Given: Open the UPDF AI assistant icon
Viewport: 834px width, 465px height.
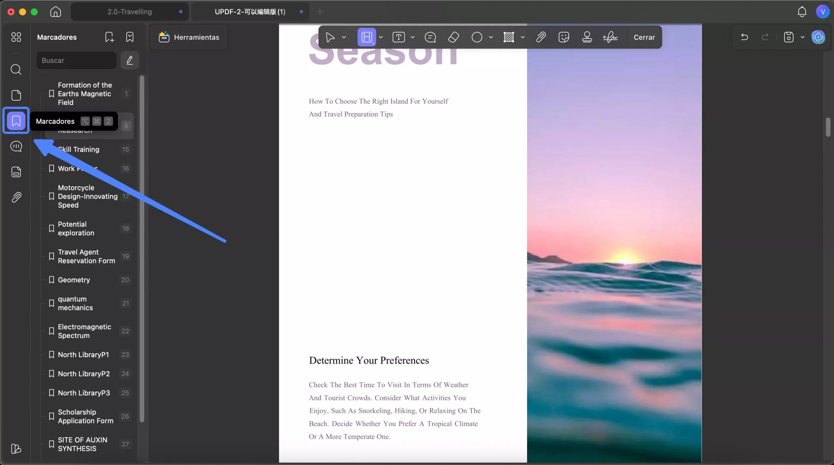Looking at the screenshot, I should tap(818, 37).
